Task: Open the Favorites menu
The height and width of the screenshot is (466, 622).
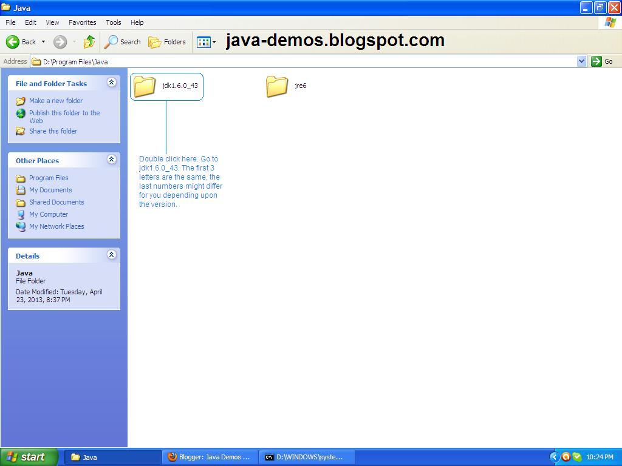Action: [x=82, y=22]
